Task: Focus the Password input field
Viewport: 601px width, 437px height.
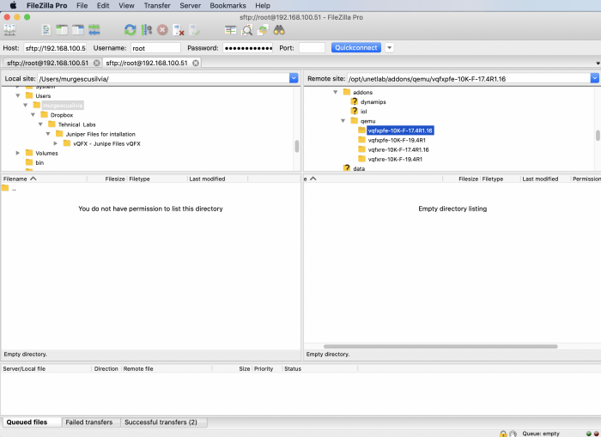Action: tap(247, 48)
